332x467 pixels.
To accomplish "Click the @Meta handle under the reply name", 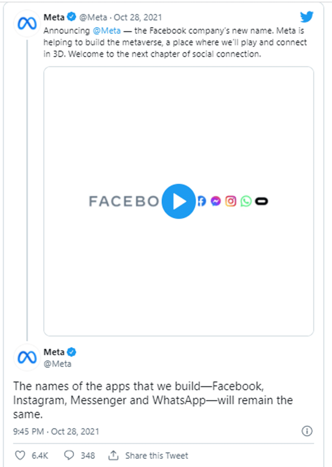I will coord(57,364).
